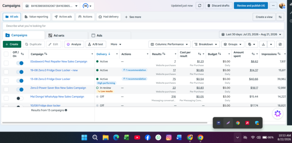Select the Value reporting view

(36, 17)
